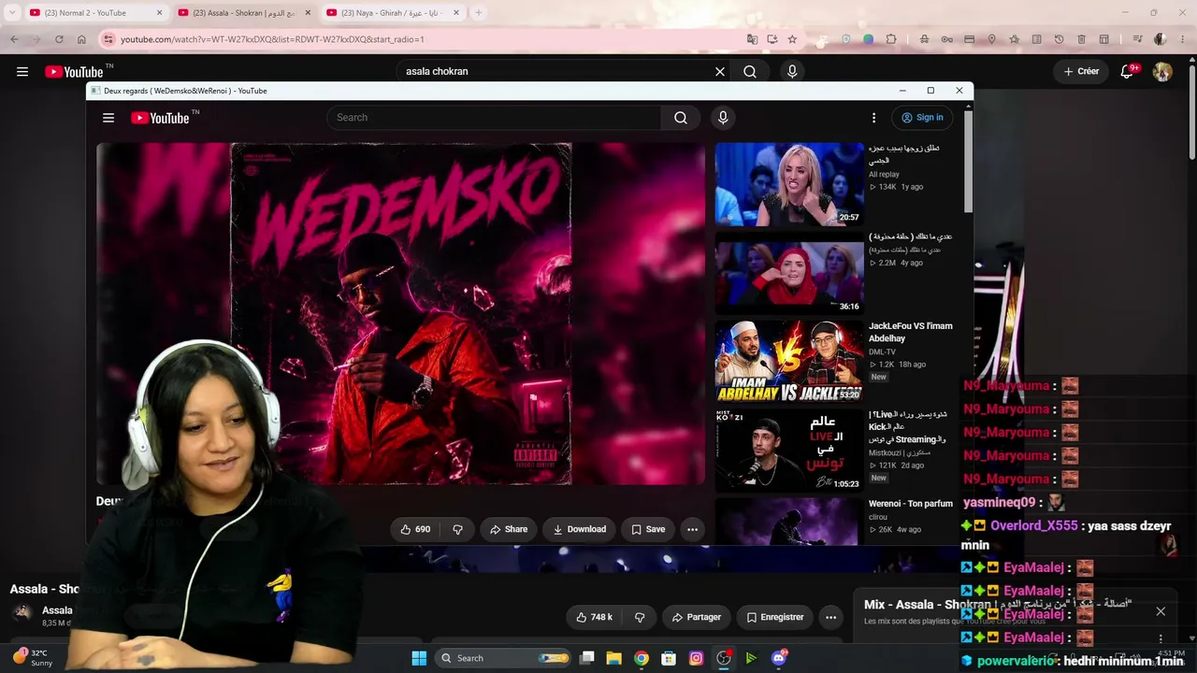Open Microsoft Store from the taskbar

point(669,658)
